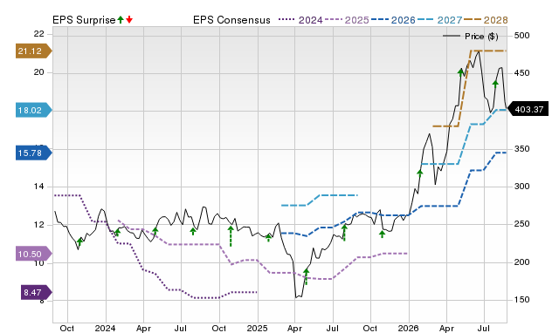Click the 403.37 current price tag
559x333 pixels.
coord(528,109)
